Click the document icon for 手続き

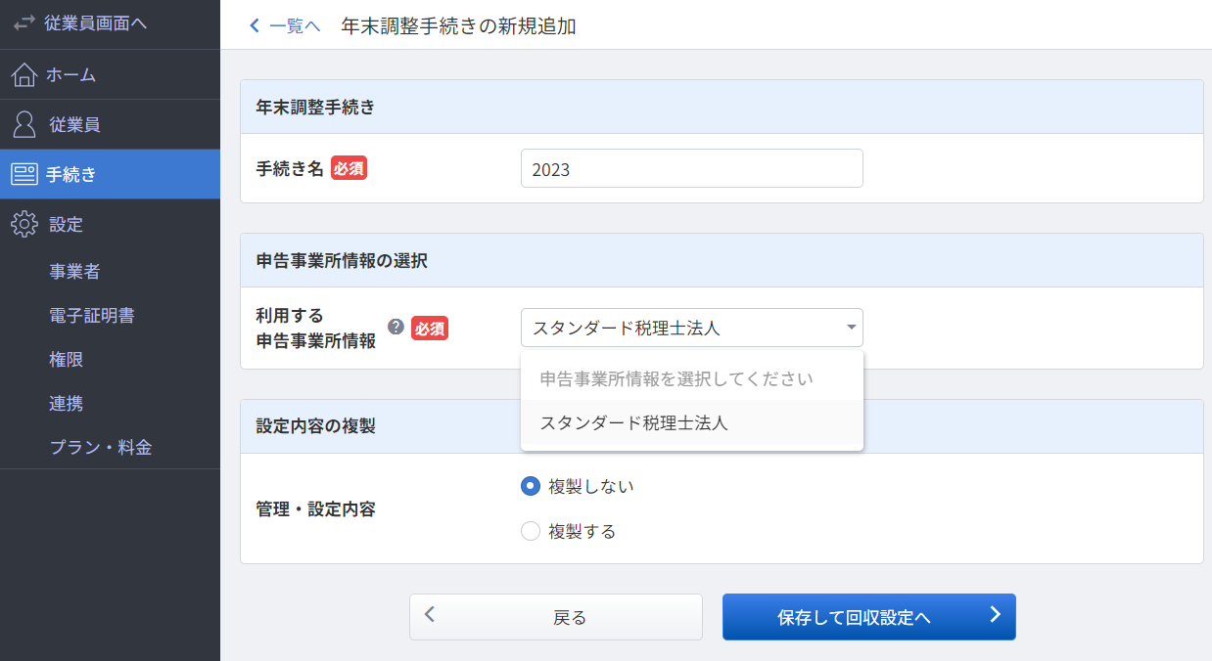coord(24,175)
